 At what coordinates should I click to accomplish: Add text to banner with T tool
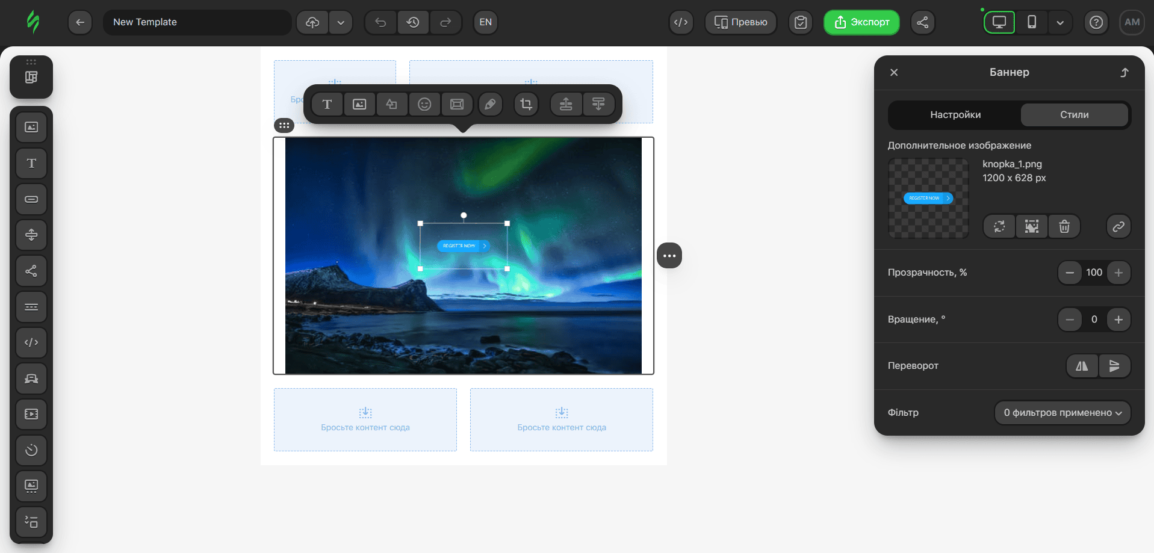(327, 104)
